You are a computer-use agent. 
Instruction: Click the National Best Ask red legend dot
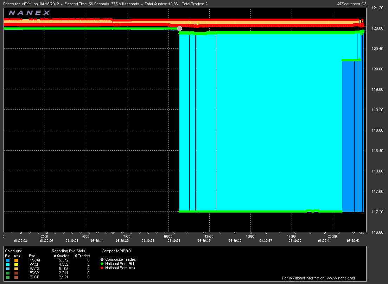(102, 268)
